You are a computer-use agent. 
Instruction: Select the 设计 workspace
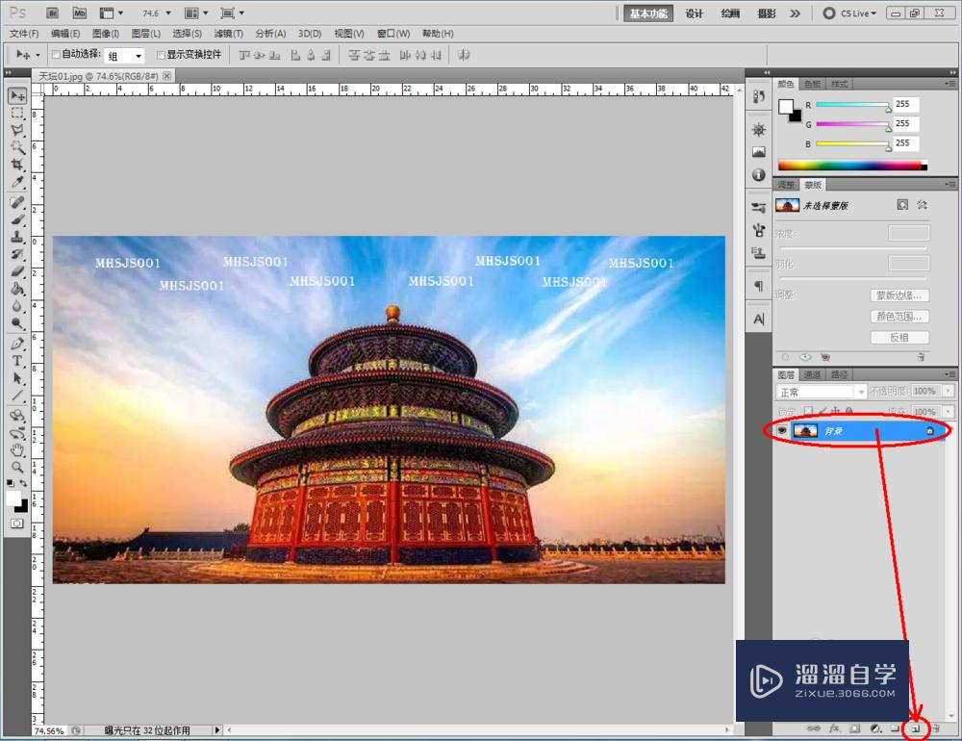click(694, 13)
